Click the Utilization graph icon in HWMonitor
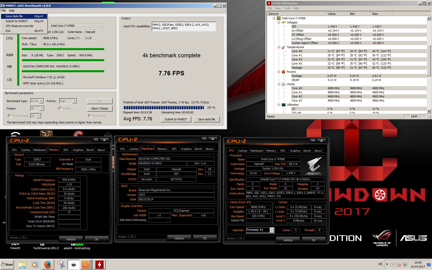Image resolution: width=432 pixels, height=270 pixels. tap(284, 105)
